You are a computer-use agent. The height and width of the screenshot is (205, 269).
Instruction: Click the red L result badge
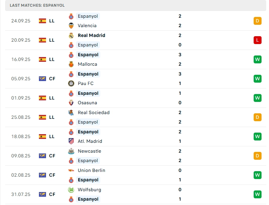tap(258, 40)
